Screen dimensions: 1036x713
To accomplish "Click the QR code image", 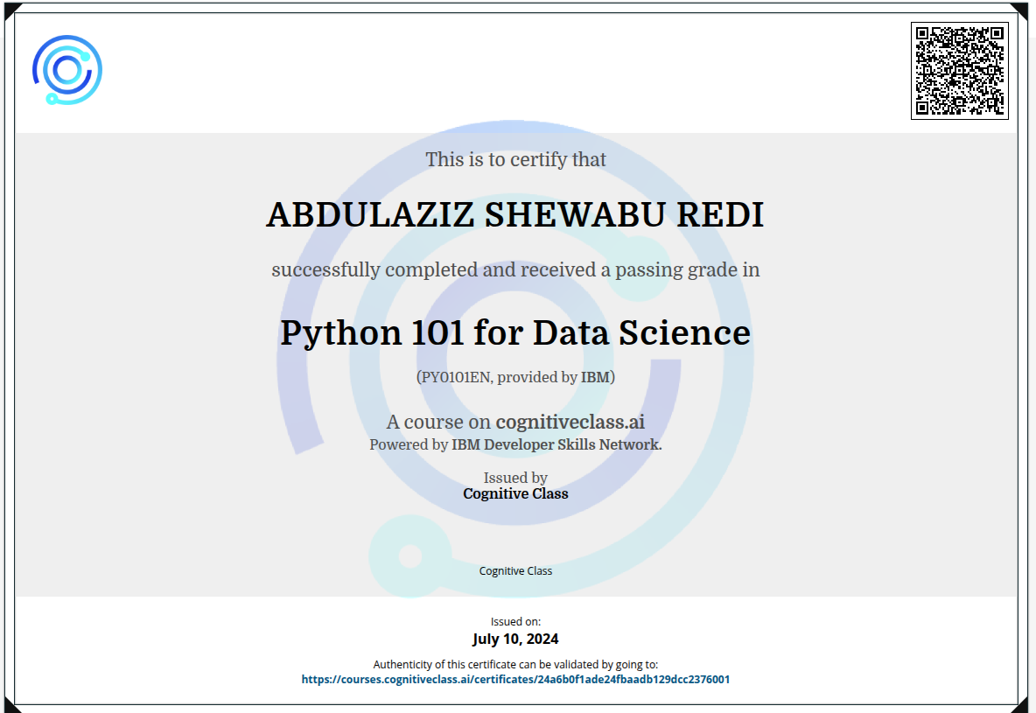I will 959,71.
